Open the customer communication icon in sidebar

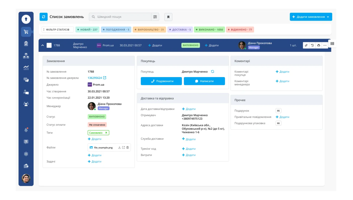coord(26,92)
